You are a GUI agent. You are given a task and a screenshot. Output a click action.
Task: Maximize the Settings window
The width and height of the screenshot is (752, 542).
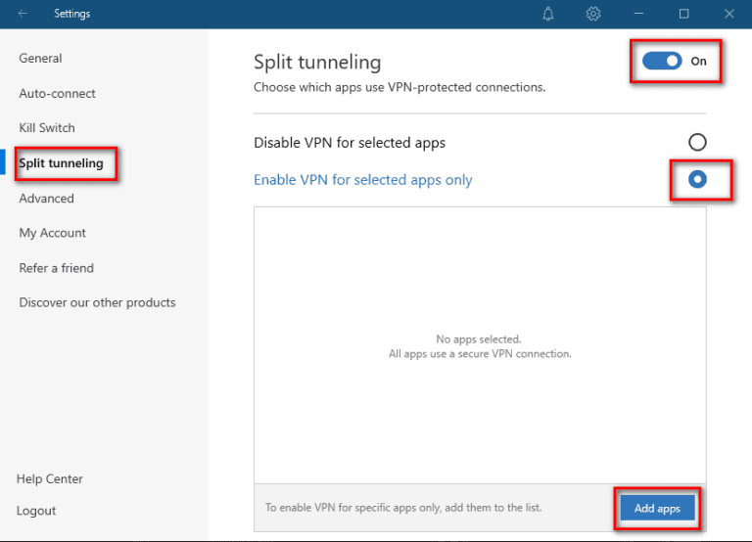click(683, 14)
